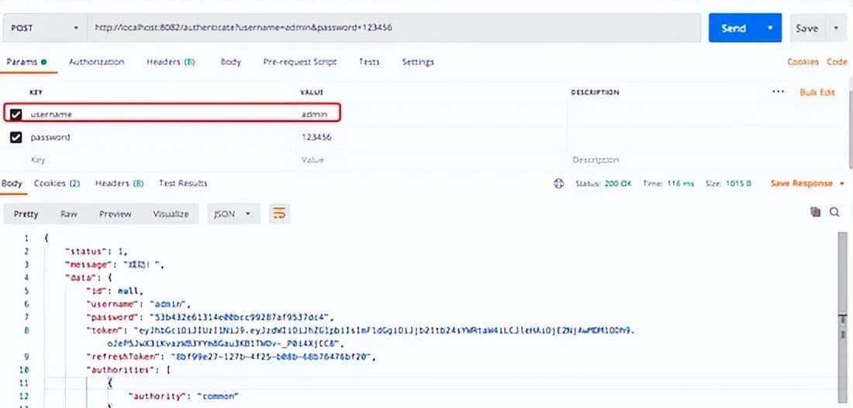
Task: Click the Status 200 OK text
Action: [603, 183]
